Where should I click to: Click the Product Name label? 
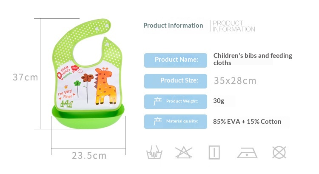(x=176, y=60)
